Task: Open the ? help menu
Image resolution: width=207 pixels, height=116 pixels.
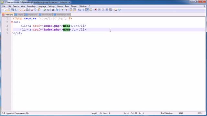Action: [x=89, y=6]
